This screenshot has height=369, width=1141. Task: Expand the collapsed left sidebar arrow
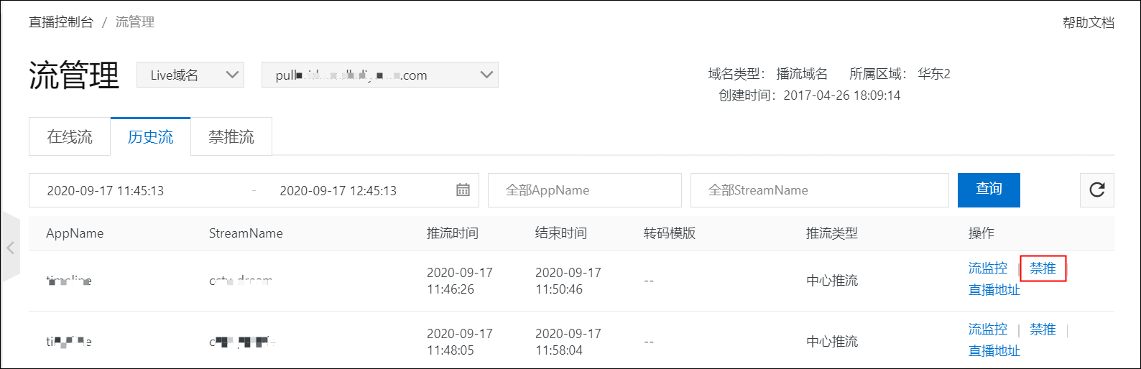[11, 248]
